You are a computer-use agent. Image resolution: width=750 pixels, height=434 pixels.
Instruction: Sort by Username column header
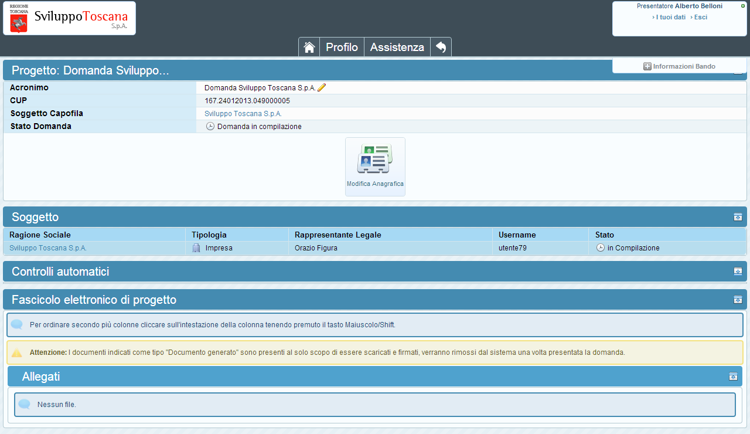click(517, 235)
